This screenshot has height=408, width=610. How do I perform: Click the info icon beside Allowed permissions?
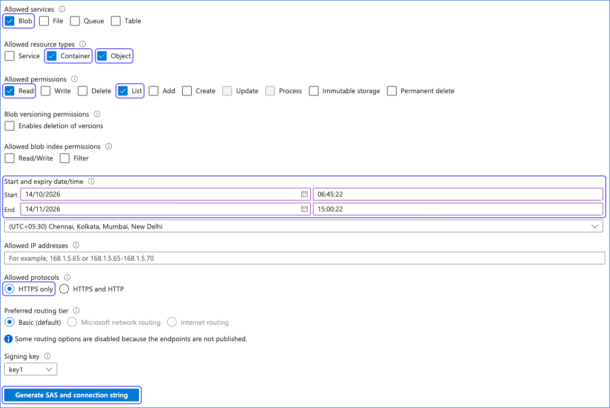(x=74, y=79)
